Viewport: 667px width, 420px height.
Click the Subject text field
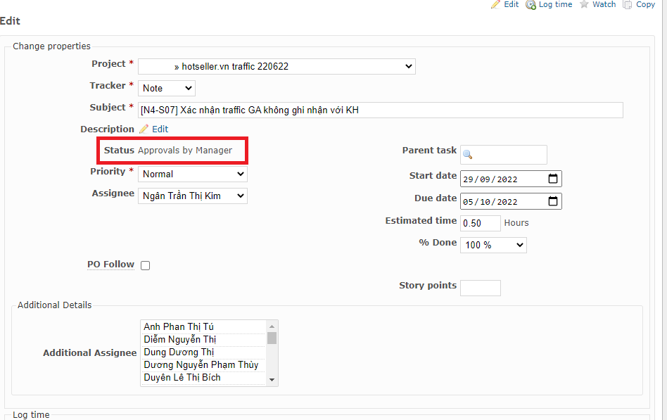(x=380, y=110)
